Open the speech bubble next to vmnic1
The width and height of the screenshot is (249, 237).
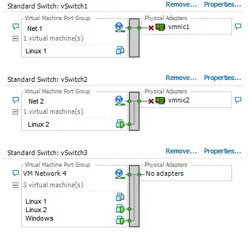click(x=238, y=27)
